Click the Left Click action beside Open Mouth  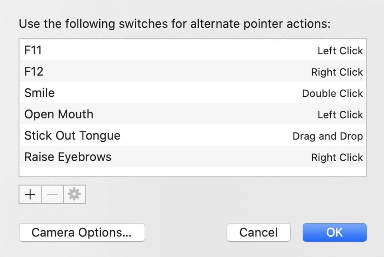[340, 115]
